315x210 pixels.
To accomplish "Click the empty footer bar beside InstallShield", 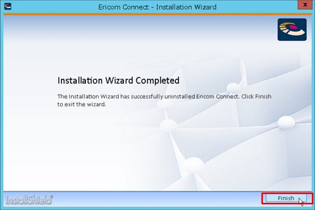I will (x=157, y=200).
